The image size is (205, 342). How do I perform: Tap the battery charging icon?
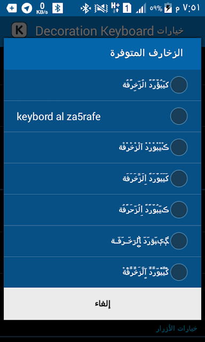pyautogui.click(x=168, y=8)
